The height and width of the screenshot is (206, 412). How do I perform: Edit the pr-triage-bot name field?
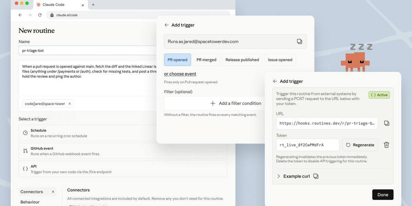pos(87,50)
